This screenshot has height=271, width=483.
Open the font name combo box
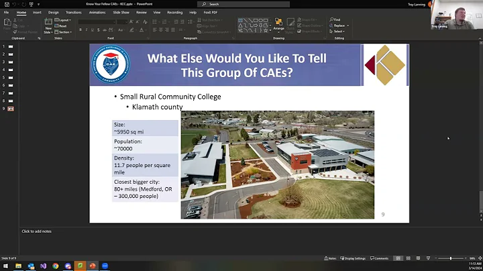click(x=97, y=21)
